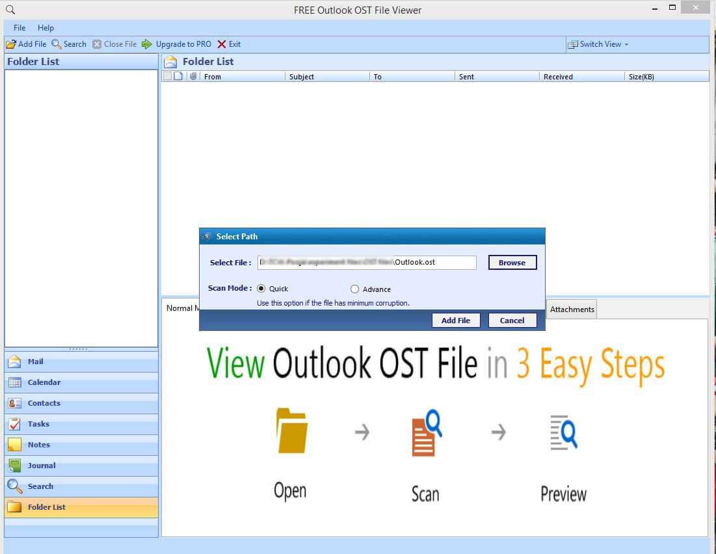The height and width of the screenshot is (554, 716).
Task: Close the OST File Viewer window
Action: click(x=695, y=7)
